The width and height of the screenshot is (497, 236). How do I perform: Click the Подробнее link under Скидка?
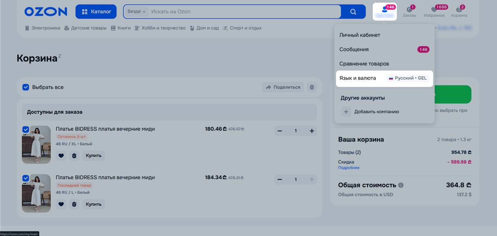click(349, 168)
